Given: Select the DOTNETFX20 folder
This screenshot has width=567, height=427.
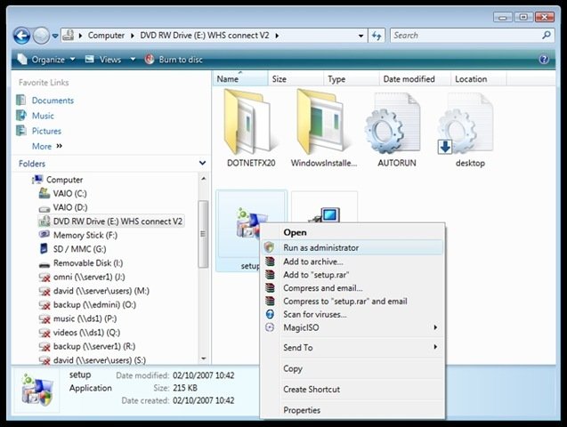Looking at the screenshot, I should [251, 128].
